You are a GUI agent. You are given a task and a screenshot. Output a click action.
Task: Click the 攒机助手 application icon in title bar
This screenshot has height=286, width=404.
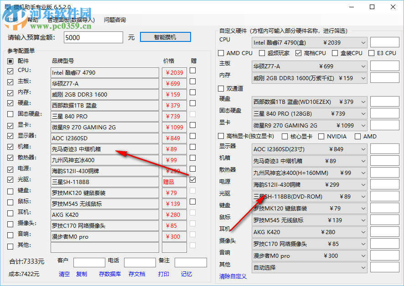tap(7, 7)
